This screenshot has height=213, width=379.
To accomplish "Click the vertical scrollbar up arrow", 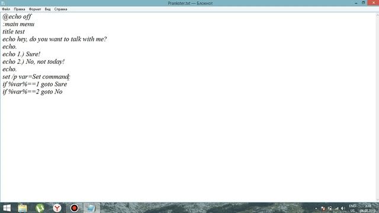I will [x=377, y=14].
